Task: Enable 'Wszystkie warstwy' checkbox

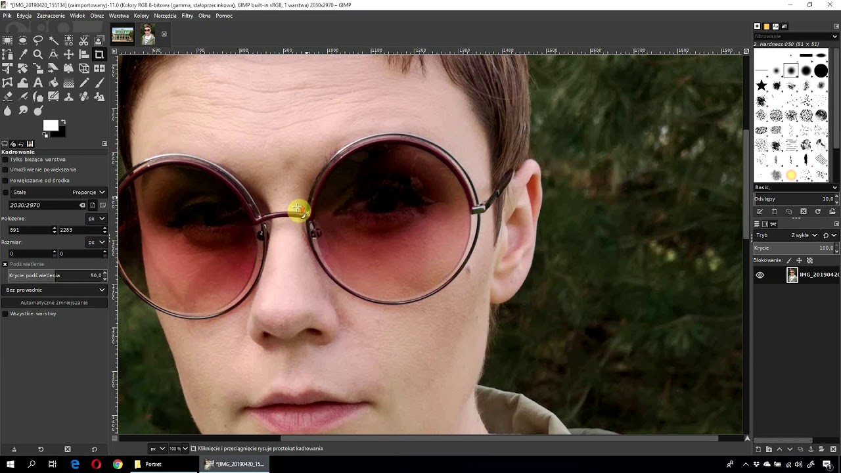Action: coord(5,314)
